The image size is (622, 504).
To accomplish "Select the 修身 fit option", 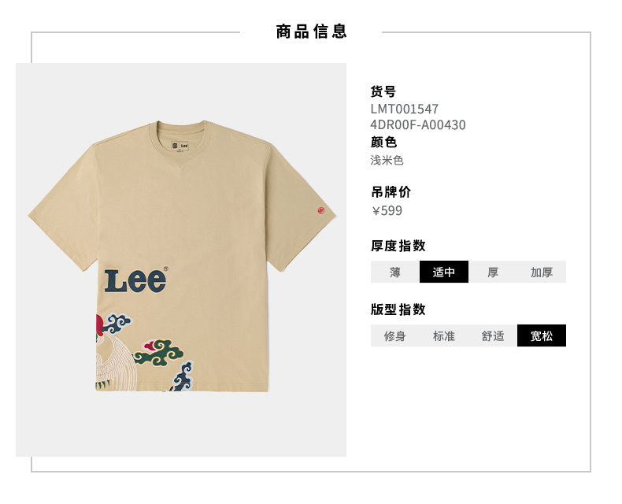I will [395, 335].
